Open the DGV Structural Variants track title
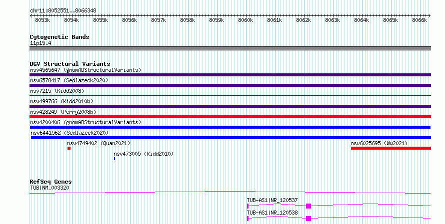The height and width of the screenshot is (224, 445). pyautogui.click(x=70, y=64)
